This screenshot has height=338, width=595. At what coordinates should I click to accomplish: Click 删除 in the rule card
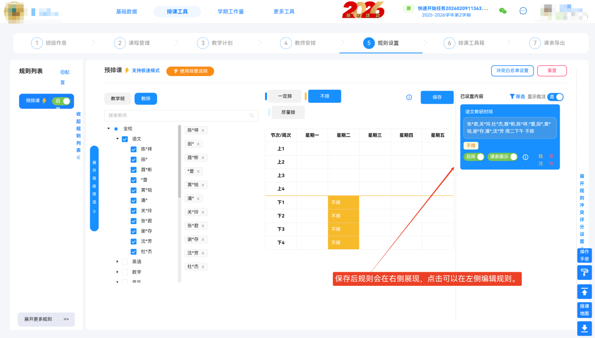pos(551,160)
